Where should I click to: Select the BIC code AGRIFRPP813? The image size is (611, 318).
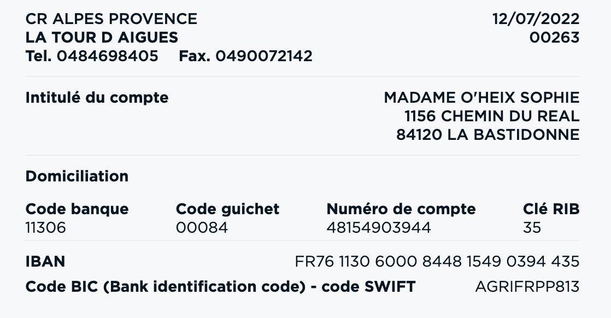pos(527,287)
